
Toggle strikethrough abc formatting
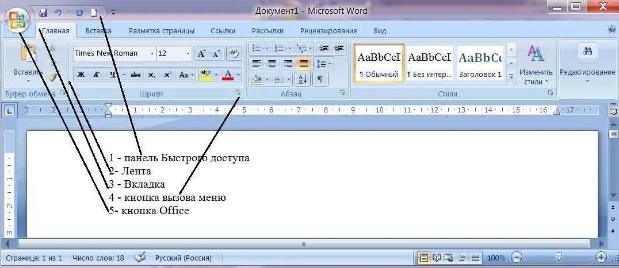tap(135, 75)
